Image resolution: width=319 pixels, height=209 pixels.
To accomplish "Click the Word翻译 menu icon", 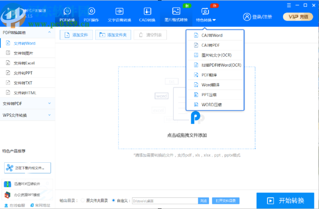I will [x=196, y=85].
